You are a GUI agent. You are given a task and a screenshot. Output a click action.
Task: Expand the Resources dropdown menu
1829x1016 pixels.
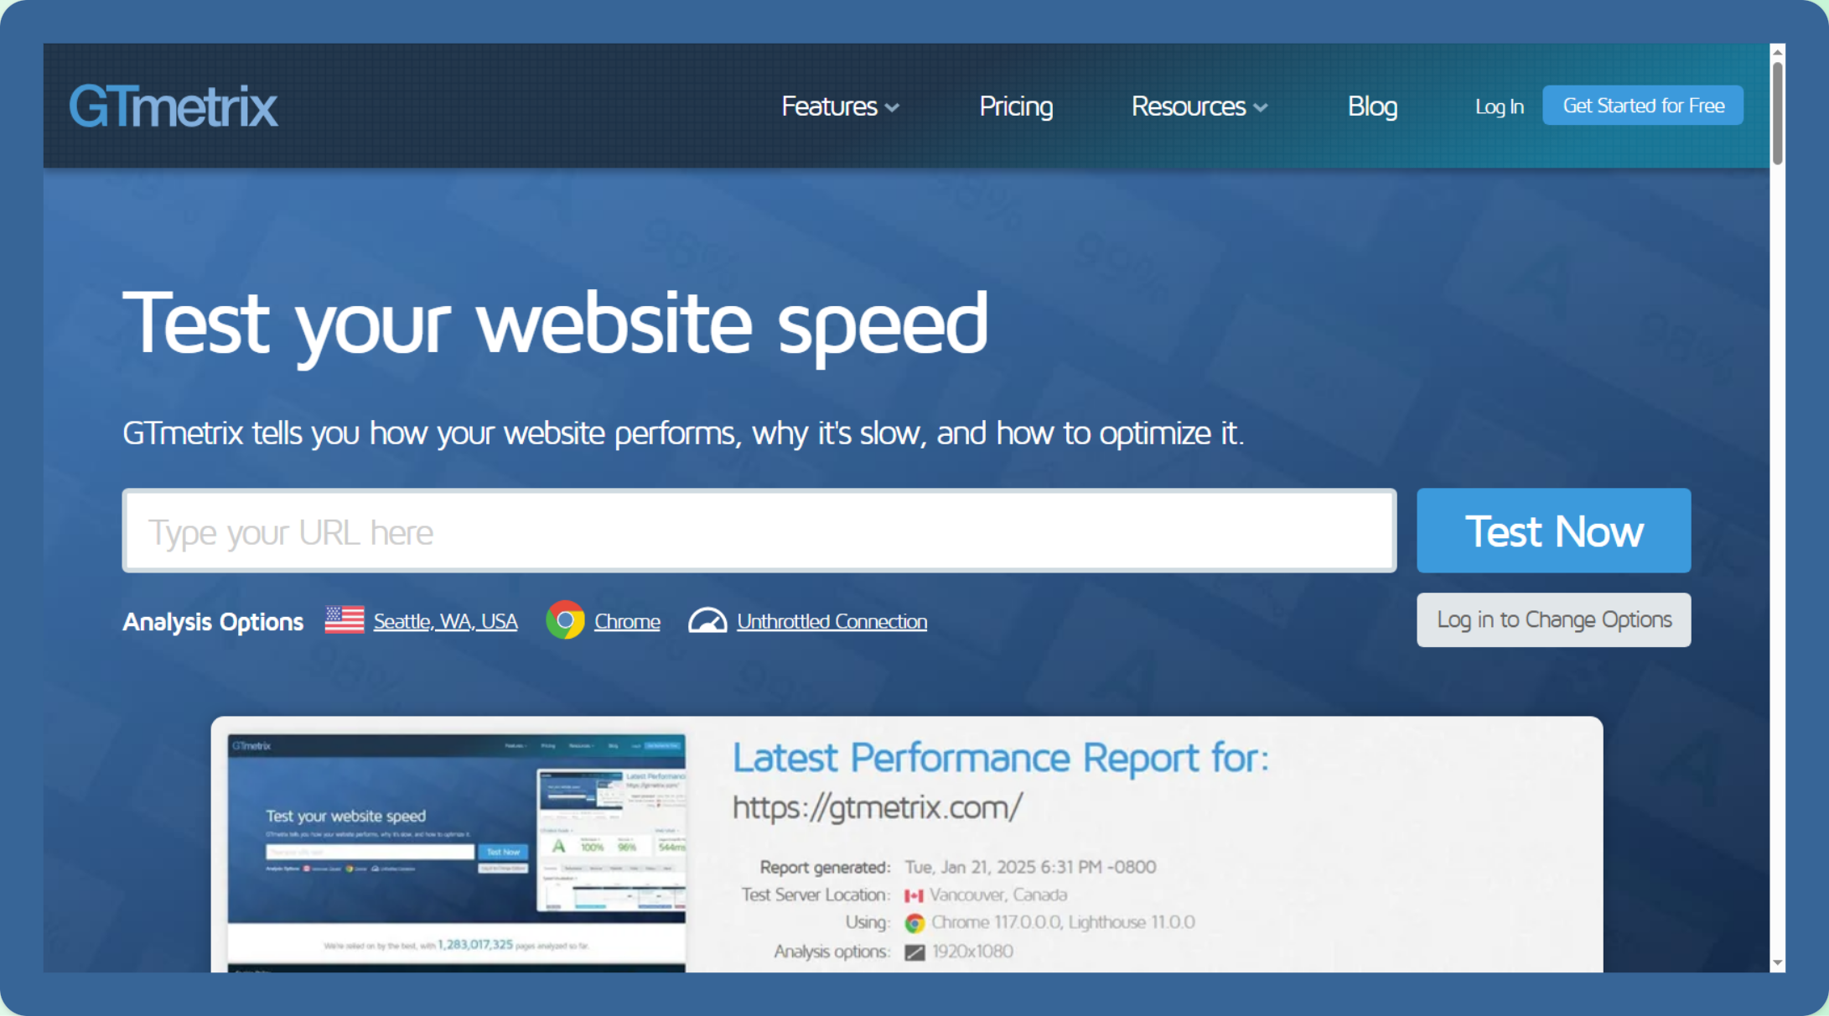[1199, 106]
